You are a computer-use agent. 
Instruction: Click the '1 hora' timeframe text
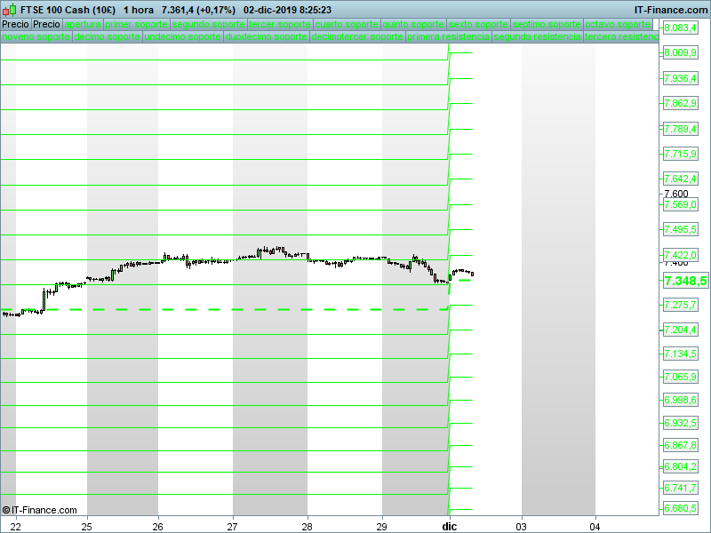tap(138, 10)
